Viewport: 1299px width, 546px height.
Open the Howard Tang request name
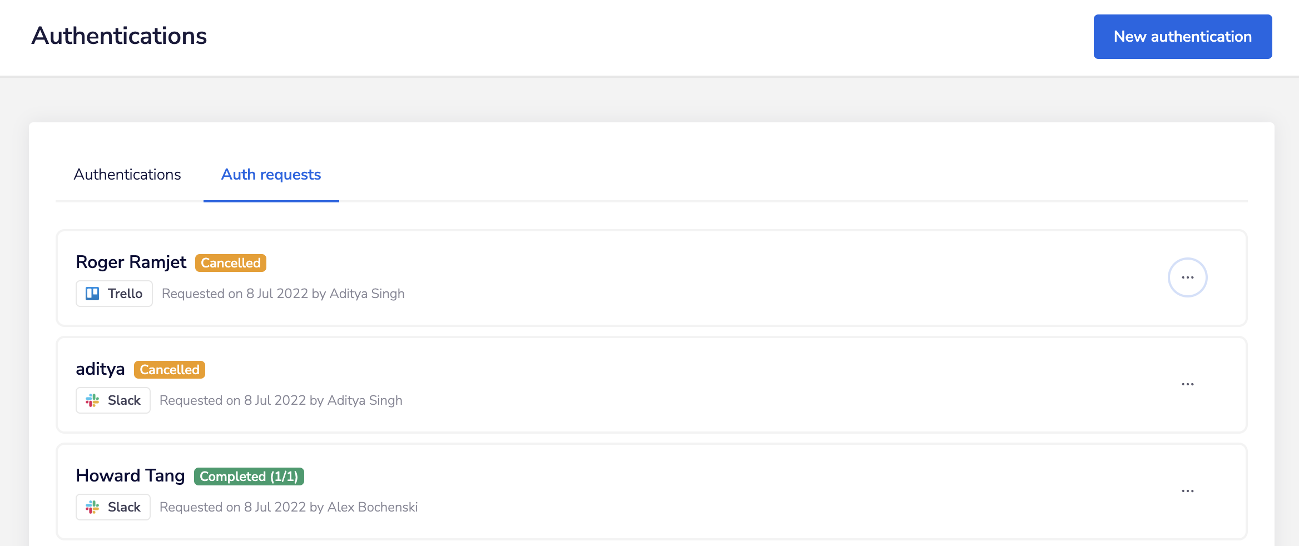[x=130, y=475]
